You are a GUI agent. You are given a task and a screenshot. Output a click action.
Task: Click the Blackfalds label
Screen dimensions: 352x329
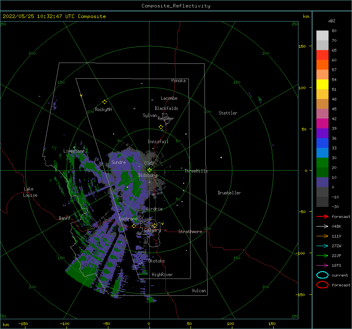(x=166, y=108)
